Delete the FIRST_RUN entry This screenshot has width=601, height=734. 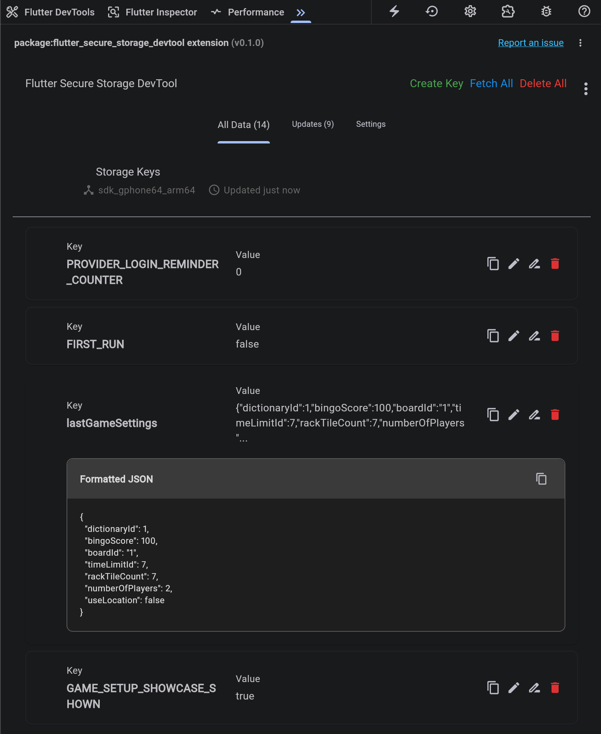point(555,336)
